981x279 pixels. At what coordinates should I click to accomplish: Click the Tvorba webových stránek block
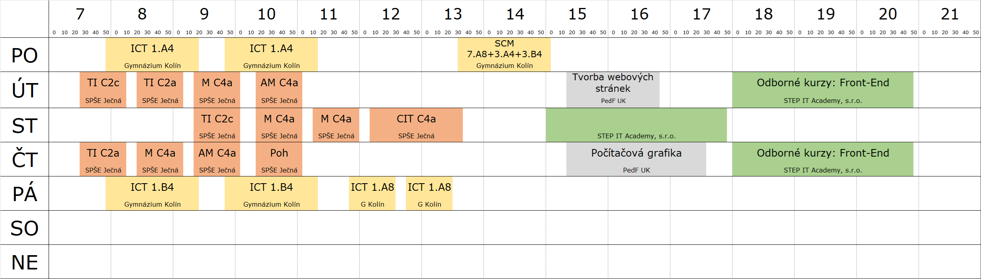613,90
